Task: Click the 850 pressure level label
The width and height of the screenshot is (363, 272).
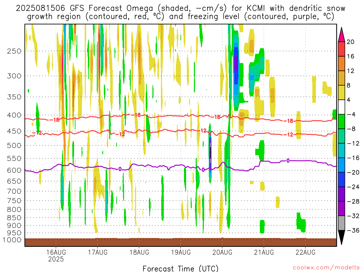Action: pyautogui.click(x=14, y=218)
